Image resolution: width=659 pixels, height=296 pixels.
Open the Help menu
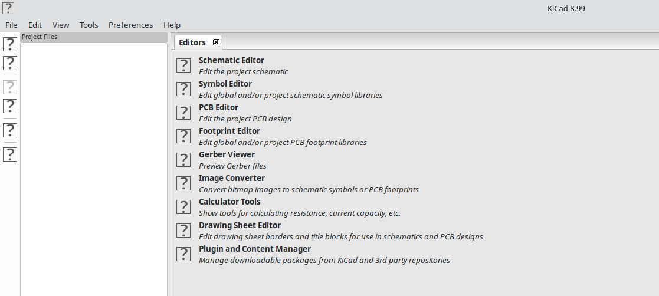click(172, 25)
